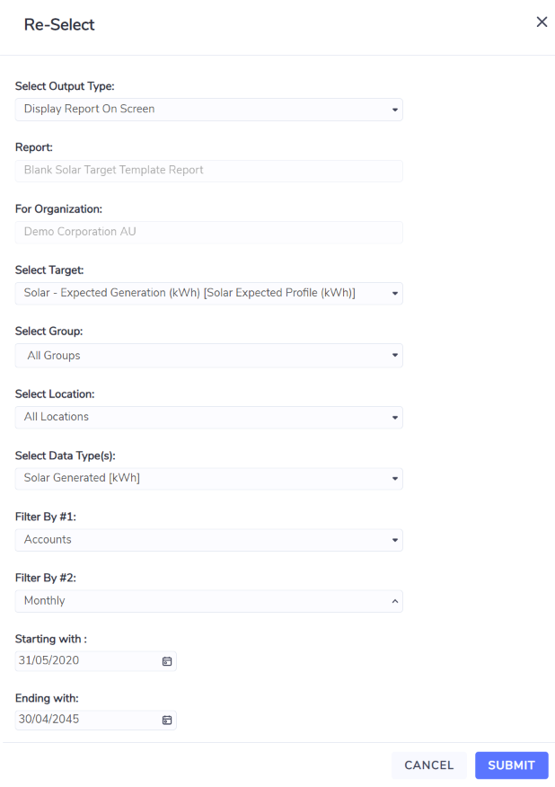Open the Select Data Type(s) dropdown
The height and width of the screenshot is (787, 555).
208,478
